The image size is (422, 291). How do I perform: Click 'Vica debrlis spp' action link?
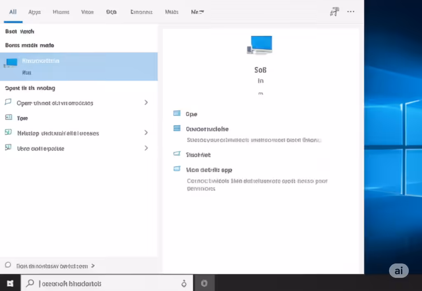click(x=209, y=170)
